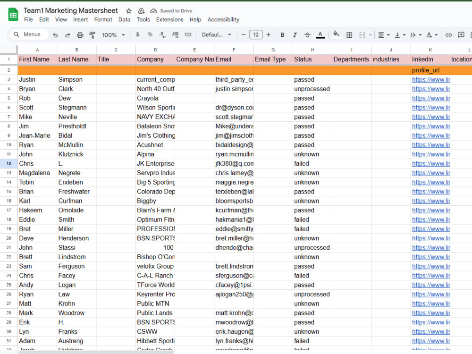Open the Accessibility menu

click(223, 19)
